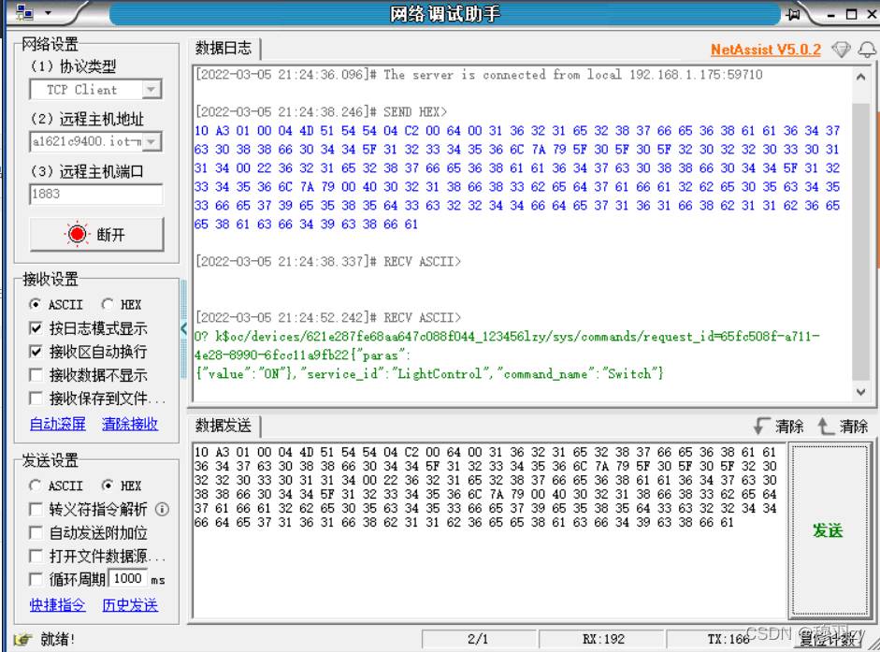The height and width of the screenshot is (652, 880).
Task: Pin the window with the pushpin icon
Action: coord(794,14)
